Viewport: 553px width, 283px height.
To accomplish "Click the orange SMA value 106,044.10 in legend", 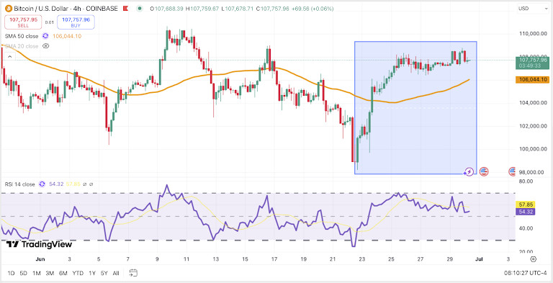I will [x=67, y=36].
